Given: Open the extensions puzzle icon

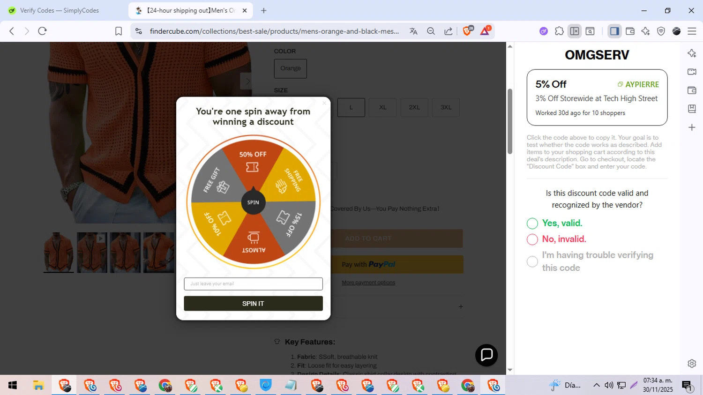Looking at the screenshot, I should [559, 31].
